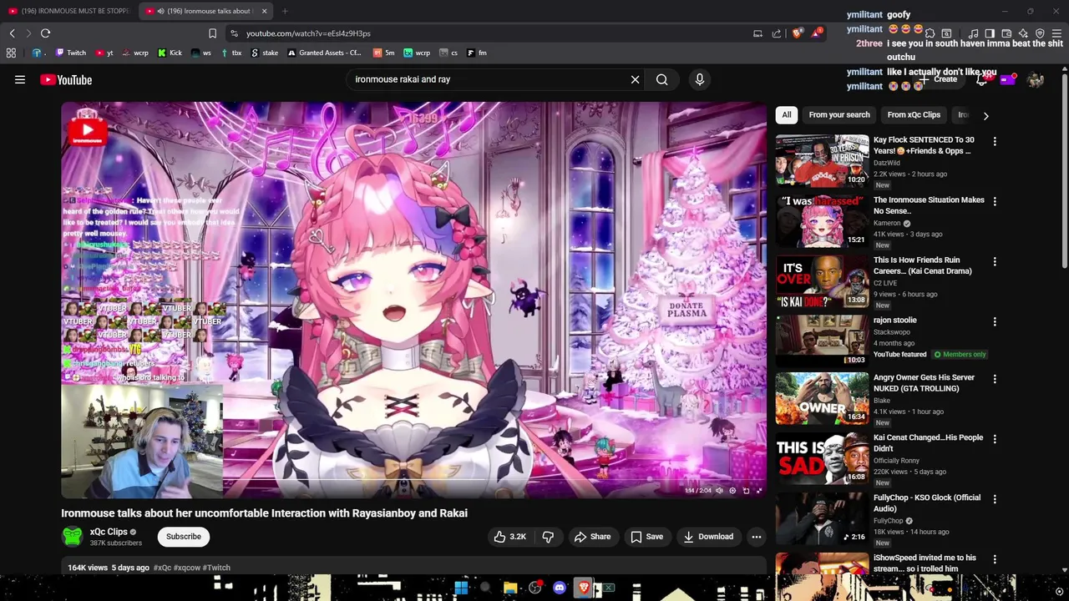This screenshot has width=1069, height=601.
Task: Share page link icon in address bar
Action: pos(777,33)
